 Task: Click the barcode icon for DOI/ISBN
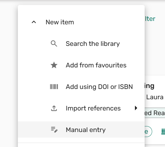(54, 87)
